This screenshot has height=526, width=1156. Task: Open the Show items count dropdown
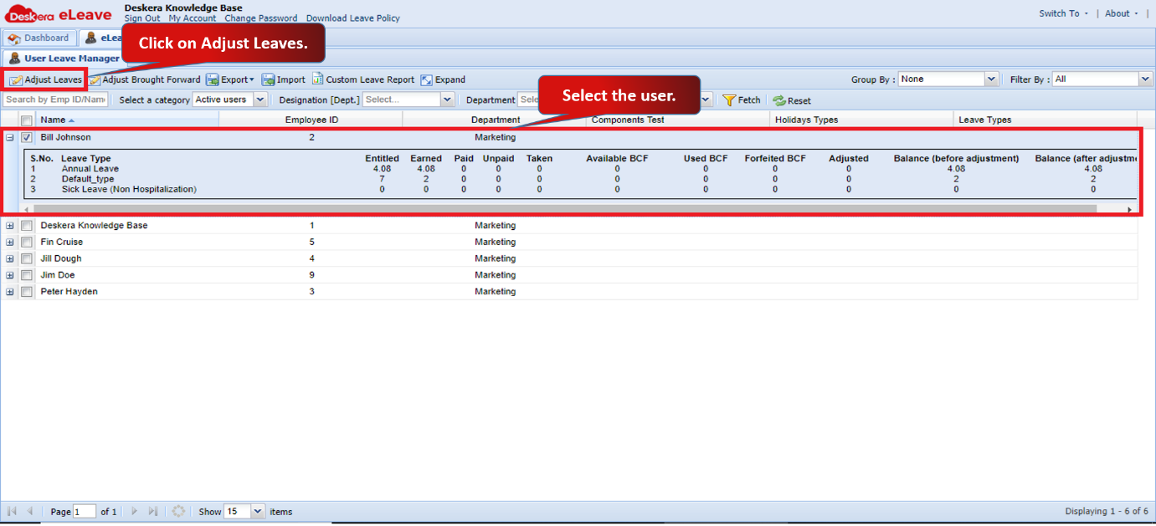point(257,511)
